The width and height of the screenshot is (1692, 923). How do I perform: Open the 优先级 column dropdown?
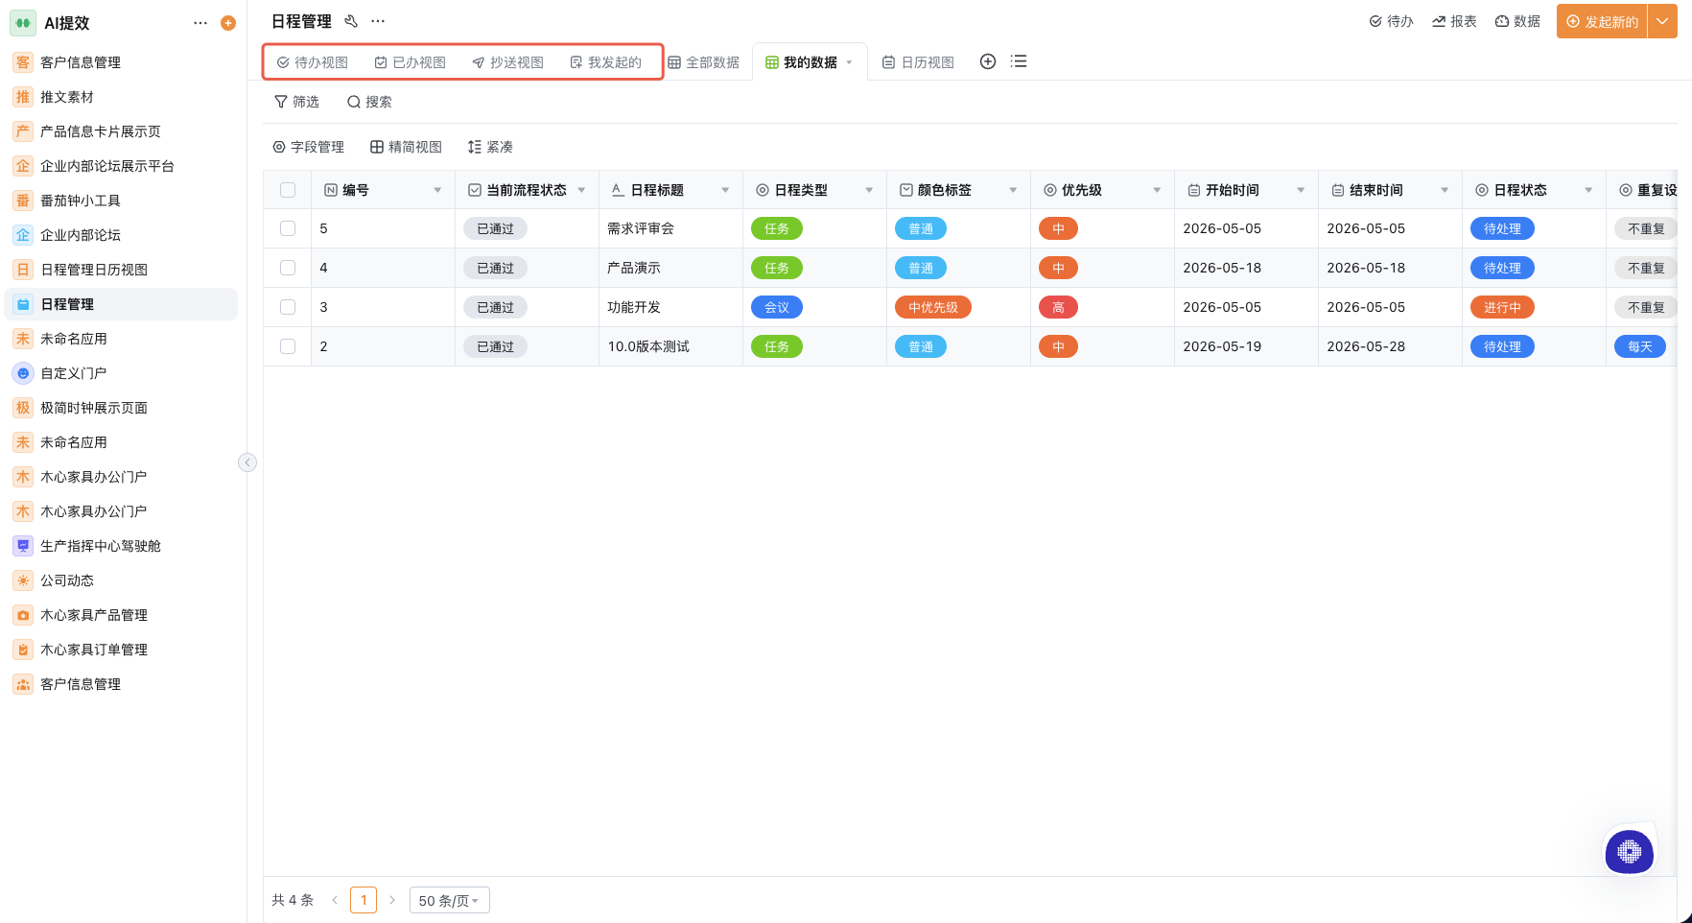[x=1157, y=190]
